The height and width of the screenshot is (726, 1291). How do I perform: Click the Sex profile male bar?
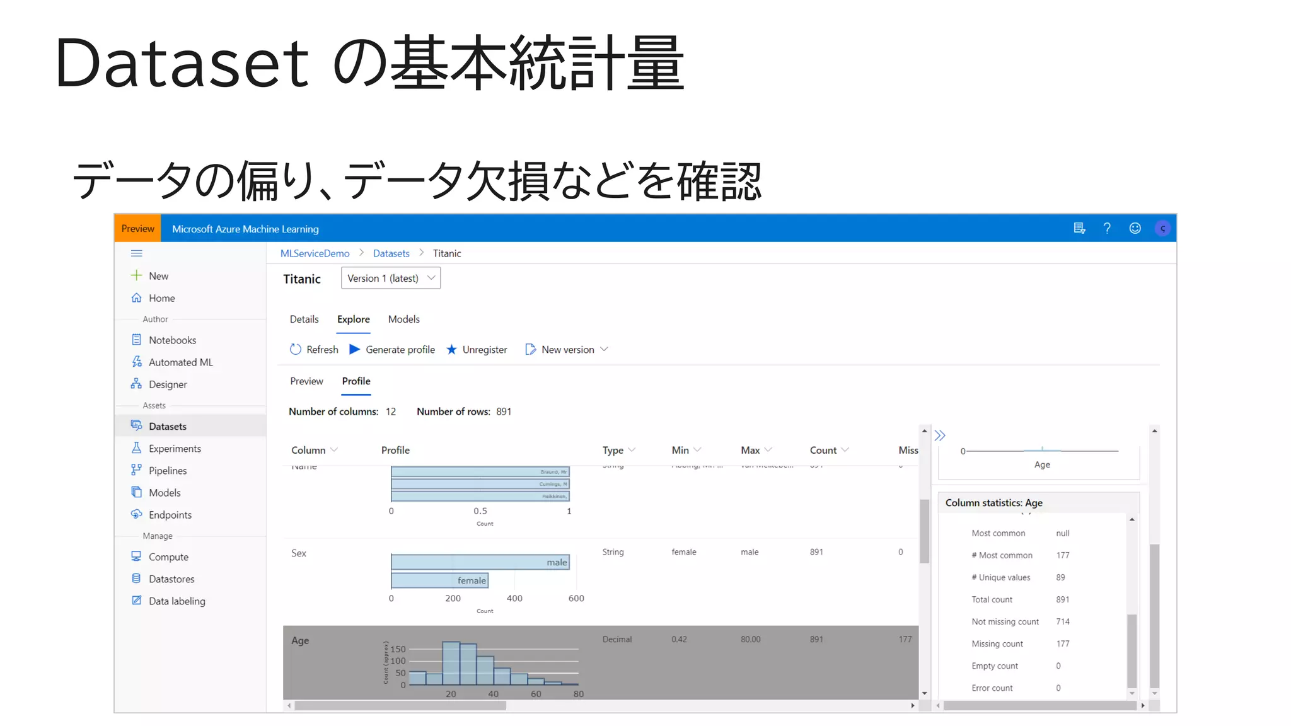tap(480, 562)
